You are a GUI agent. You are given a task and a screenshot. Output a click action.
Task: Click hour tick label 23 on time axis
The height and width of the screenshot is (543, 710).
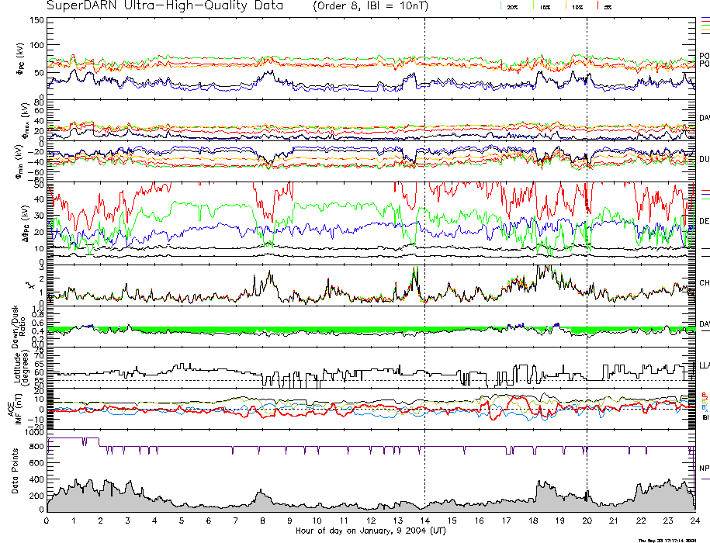(668, 521)
